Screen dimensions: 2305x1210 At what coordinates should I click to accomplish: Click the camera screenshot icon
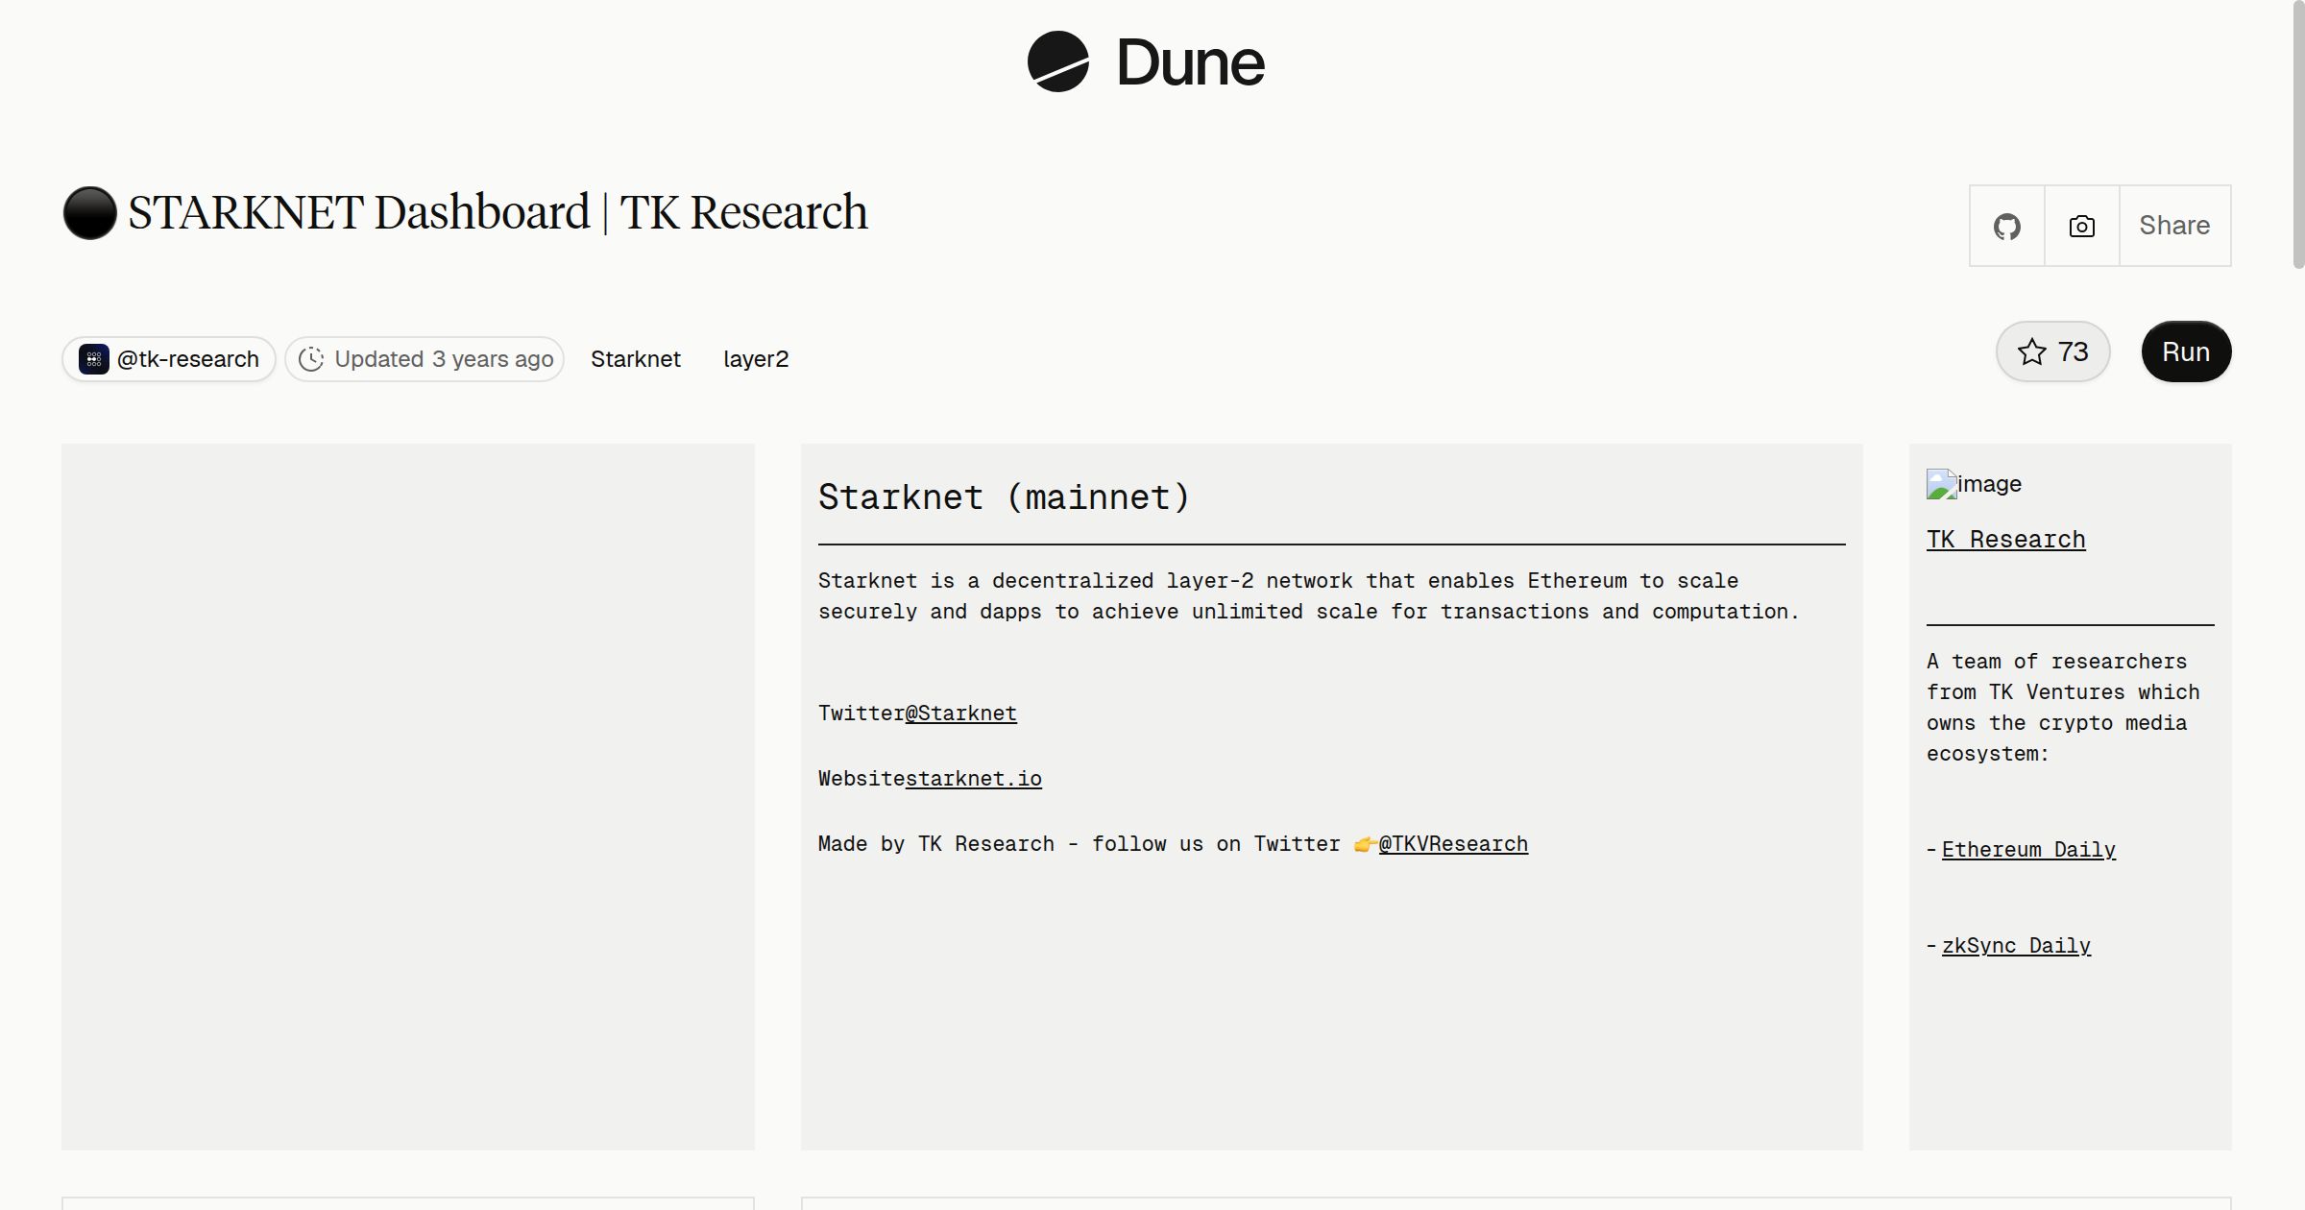pos(2081,226)
